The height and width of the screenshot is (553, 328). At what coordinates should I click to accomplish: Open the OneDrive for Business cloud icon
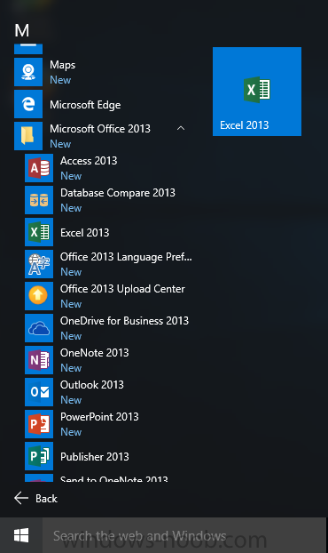click(x=39, y=328)
